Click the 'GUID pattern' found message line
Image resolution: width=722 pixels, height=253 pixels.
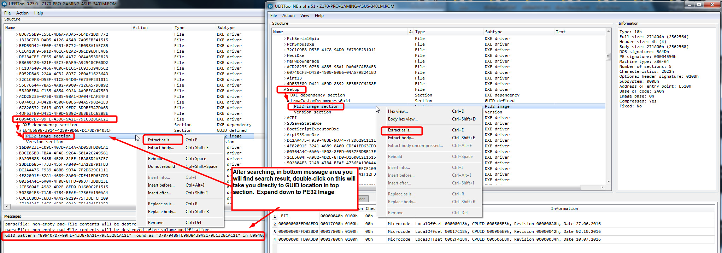point(134,235)
